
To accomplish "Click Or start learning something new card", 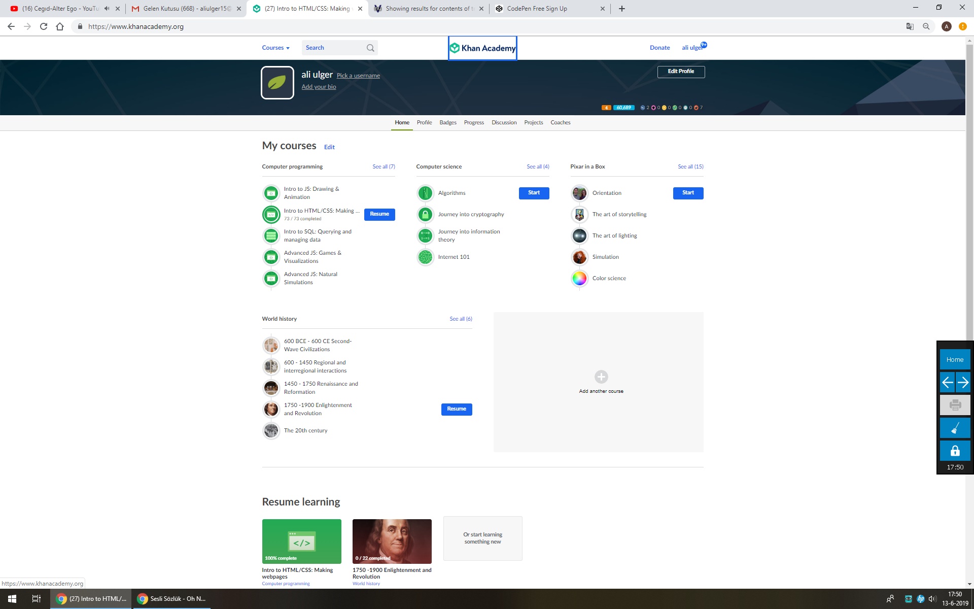I will [x=482, y=538].
